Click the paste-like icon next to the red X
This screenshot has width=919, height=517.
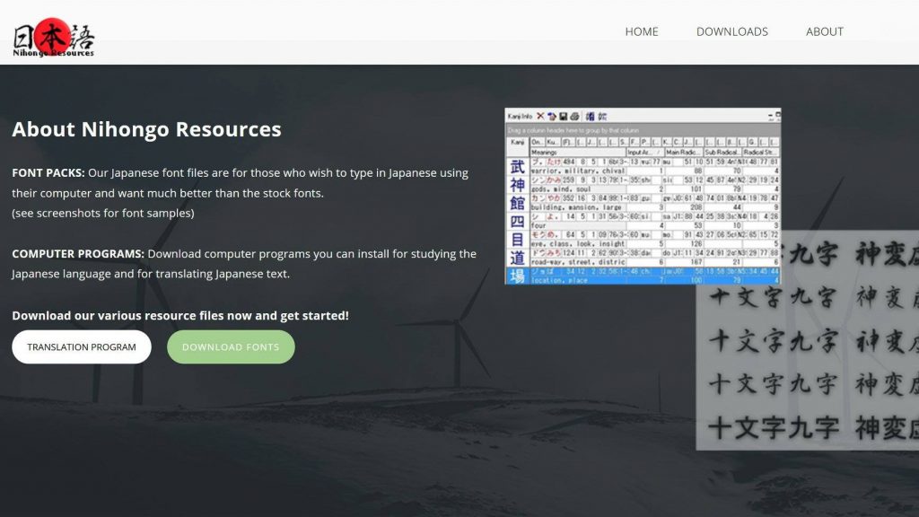pyautogui.click(x=552, y=117)
